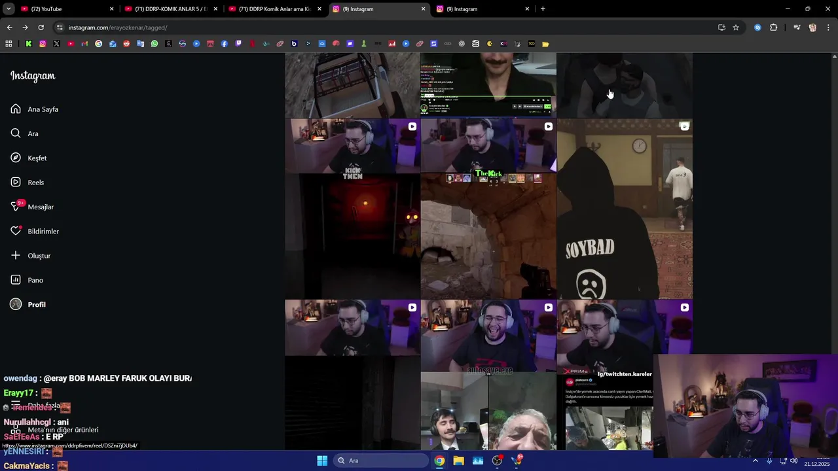Open Bildirimler notifications panel

[x=35, y=231]
